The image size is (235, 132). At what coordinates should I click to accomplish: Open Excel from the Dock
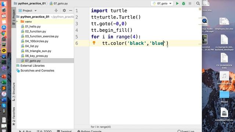coord(4,82)
